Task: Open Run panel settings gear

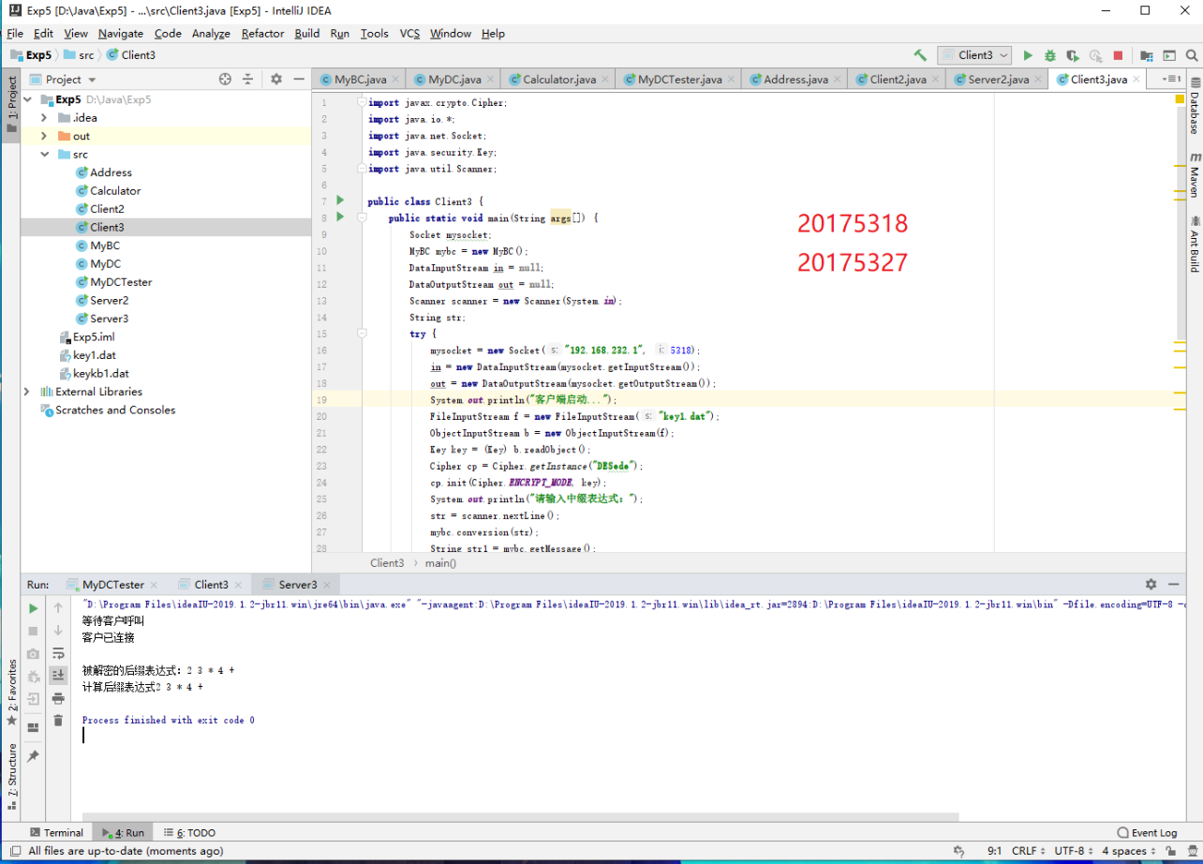Action: click(1151, 584)
